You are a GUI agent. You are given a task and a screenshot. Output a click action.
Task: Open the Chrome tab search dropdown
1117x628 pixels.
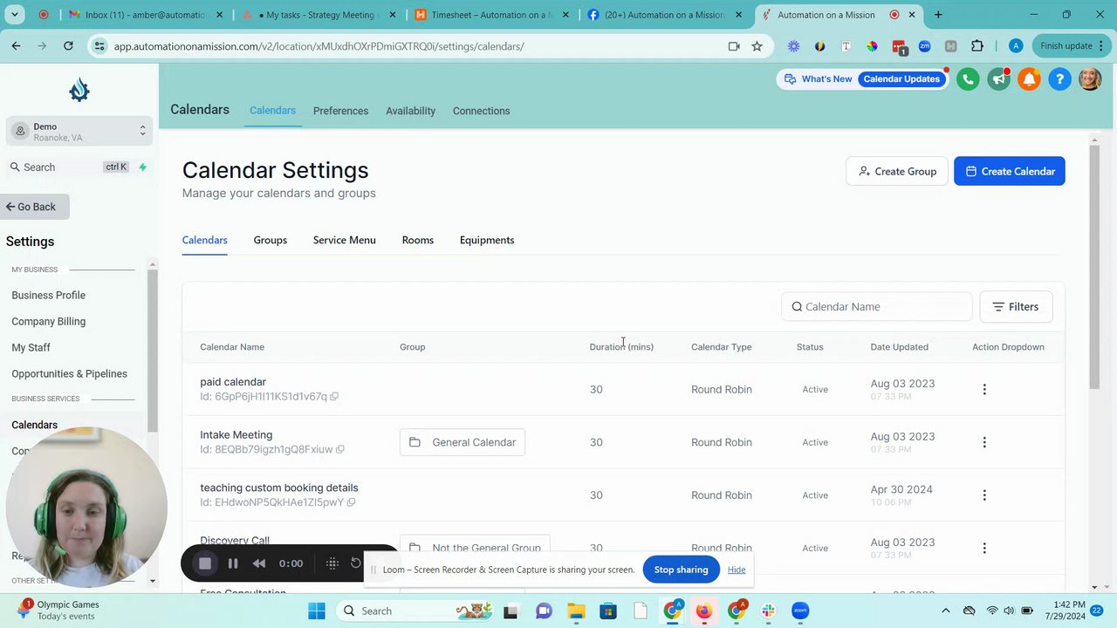pyautogui.click(x=15, y=15)
